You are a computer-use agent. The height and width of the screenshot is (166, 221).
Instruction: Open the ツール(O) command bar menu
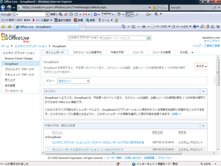click(181, 26)
